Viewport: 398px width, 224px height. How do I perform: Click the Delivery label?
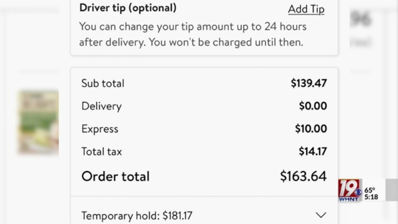[101, 107]
